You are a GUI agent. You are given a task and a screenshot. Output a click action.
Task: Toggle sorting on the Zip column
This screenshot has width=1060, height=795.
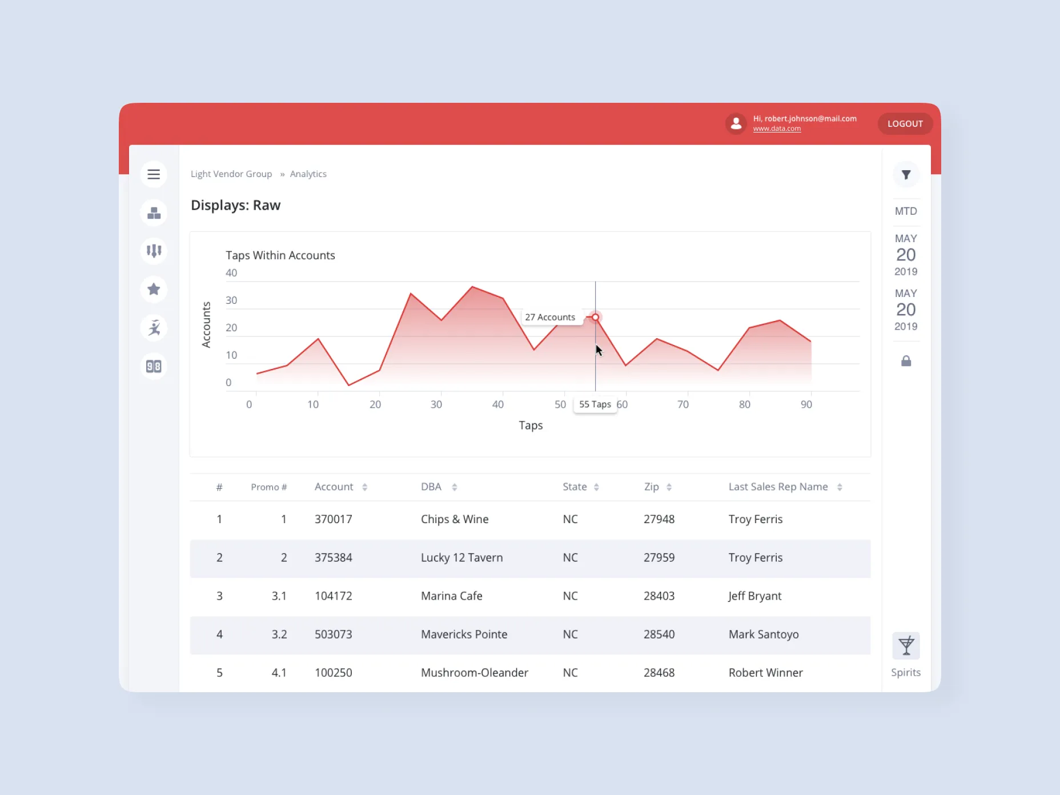click(x=668, y=487)
